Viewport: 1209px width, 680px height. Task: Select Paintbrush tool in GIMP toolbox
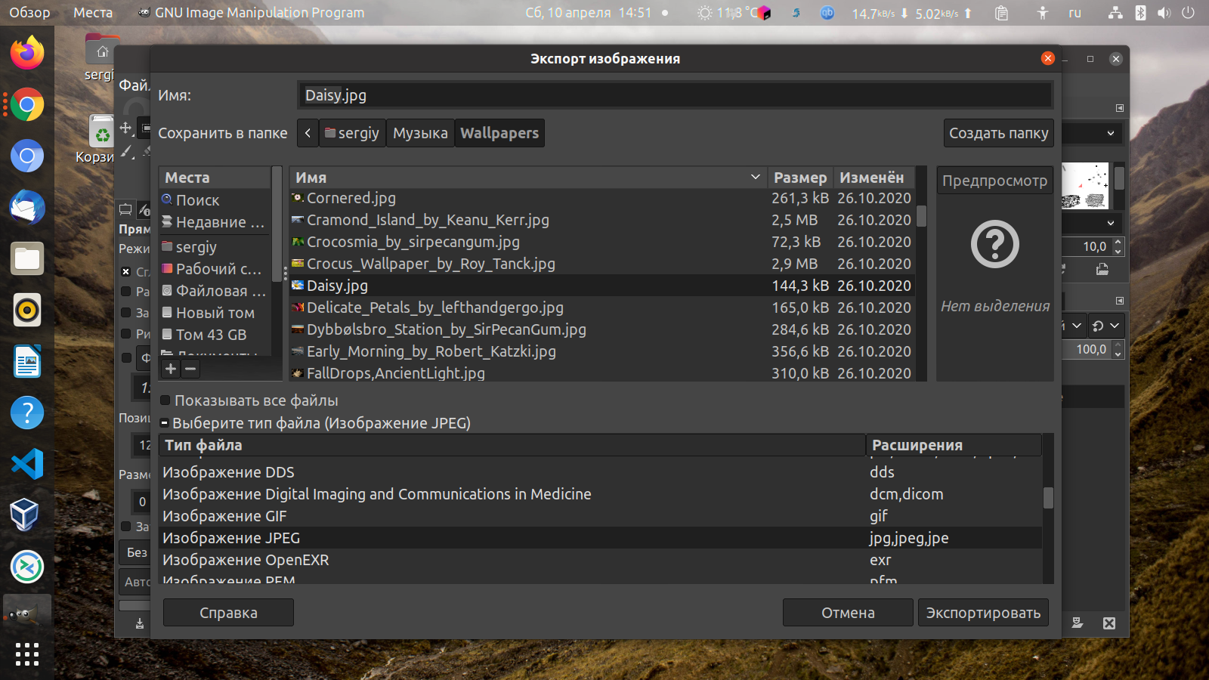click(127, 152)
